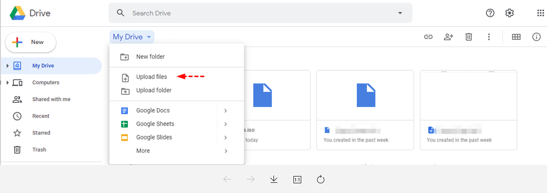The height and width of the screenshot is (193, 547).
Task: Select New folder menu item
Action: point(177,57)
